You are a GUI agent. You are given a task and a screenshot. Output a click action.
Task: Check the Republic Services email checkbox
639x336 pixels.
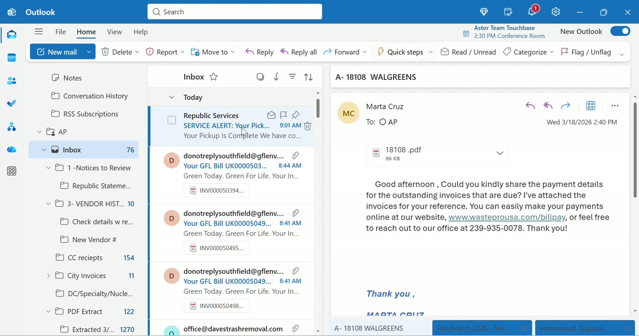172,120
